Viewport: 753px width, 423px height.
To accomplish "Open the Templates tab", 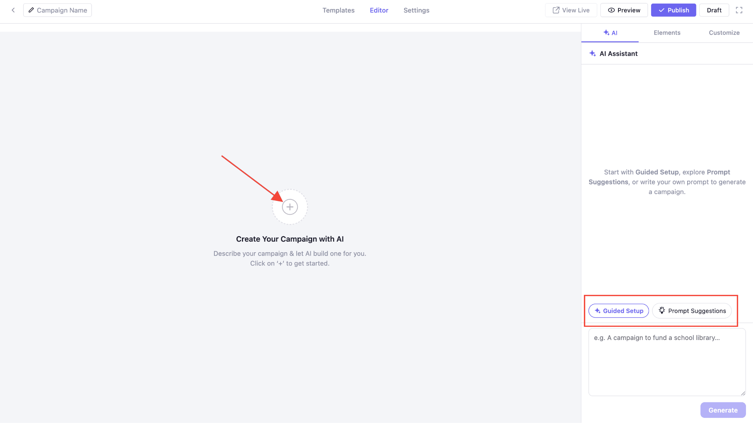I will coord(338,10).
